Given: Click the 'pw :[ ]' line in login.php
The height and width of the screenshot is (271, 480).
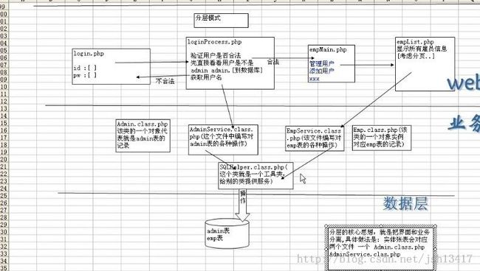Looking at the screenshot, I should click(85, 75).
